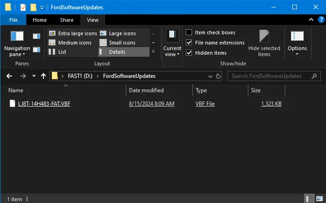The height and width of the screenshot is (203, 326).
Task: Click the search magnifier icon
Action: tap(314, 76)
